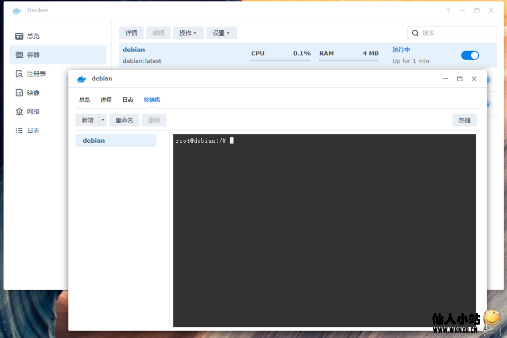Switch to the 进程 process tab
The height and width of the screenshot is (338, 507).
click(106, 100)
